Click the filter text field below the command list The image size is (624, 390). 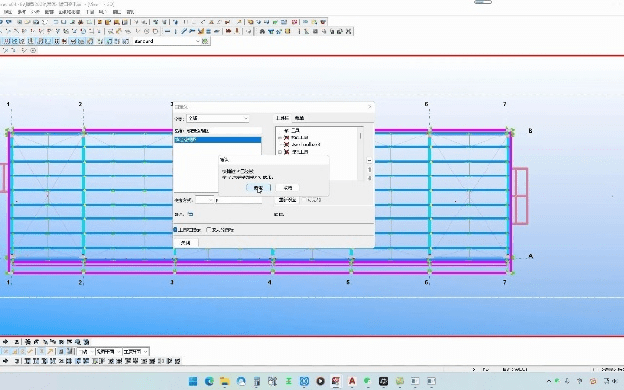coord(238,199)
